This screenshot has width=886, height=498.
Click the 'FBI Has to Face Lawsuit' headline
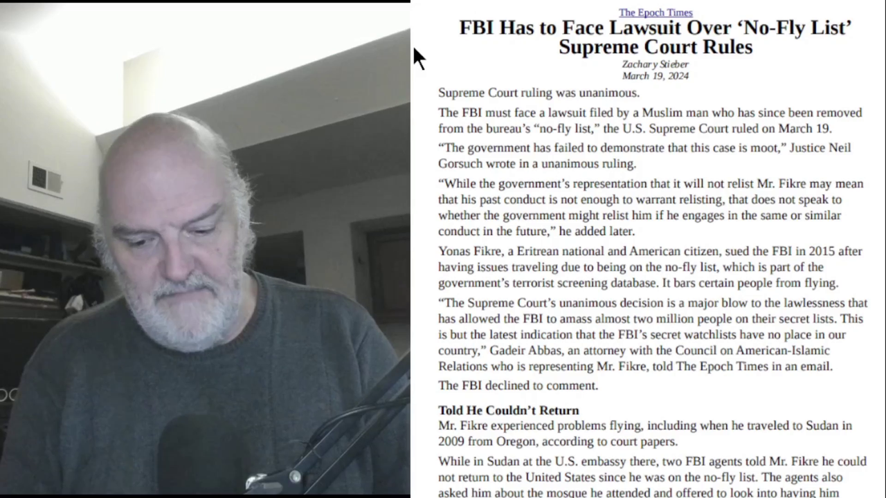(655, 37)
